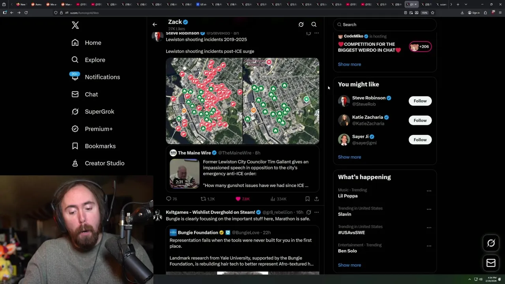Viewport: 505px width, 284px height.
Task: Open more options on Kvltgames post
Action: pos(316,212)
